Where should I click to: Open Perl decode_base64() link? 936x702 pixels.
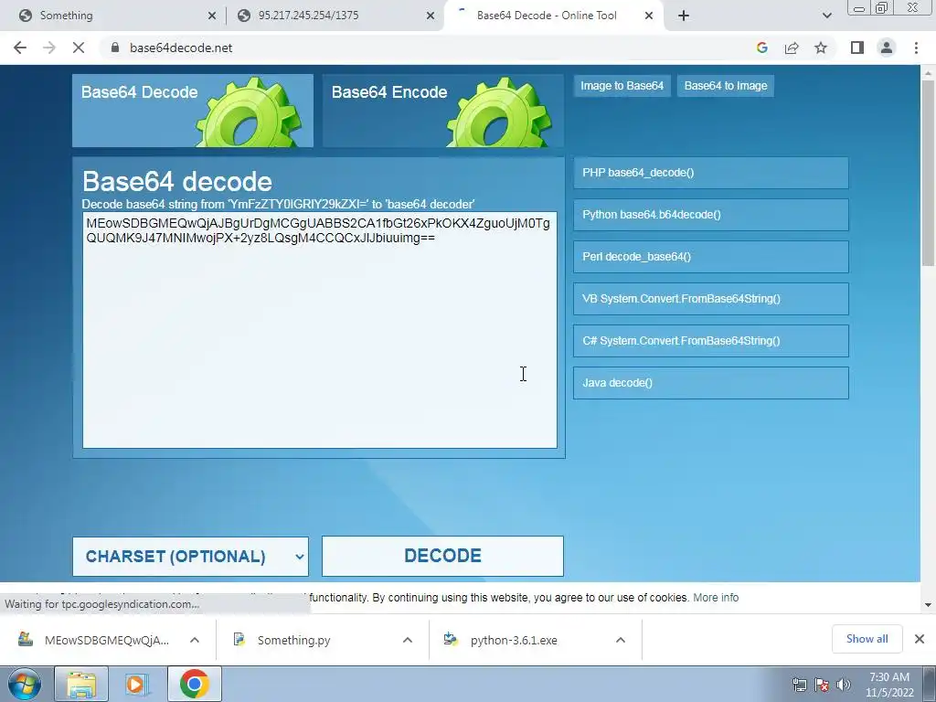711,257
